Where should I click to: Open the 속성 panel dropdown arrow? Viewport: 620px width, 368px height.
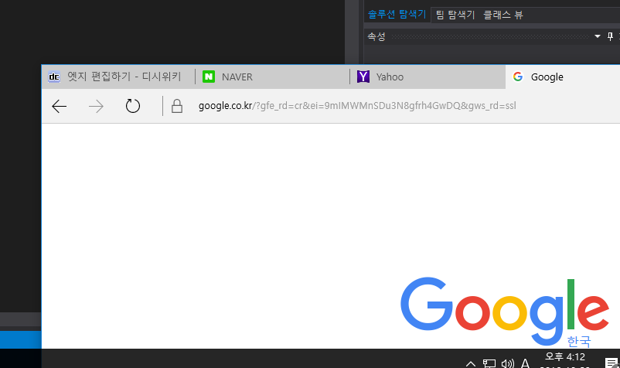tap(598, 37)
